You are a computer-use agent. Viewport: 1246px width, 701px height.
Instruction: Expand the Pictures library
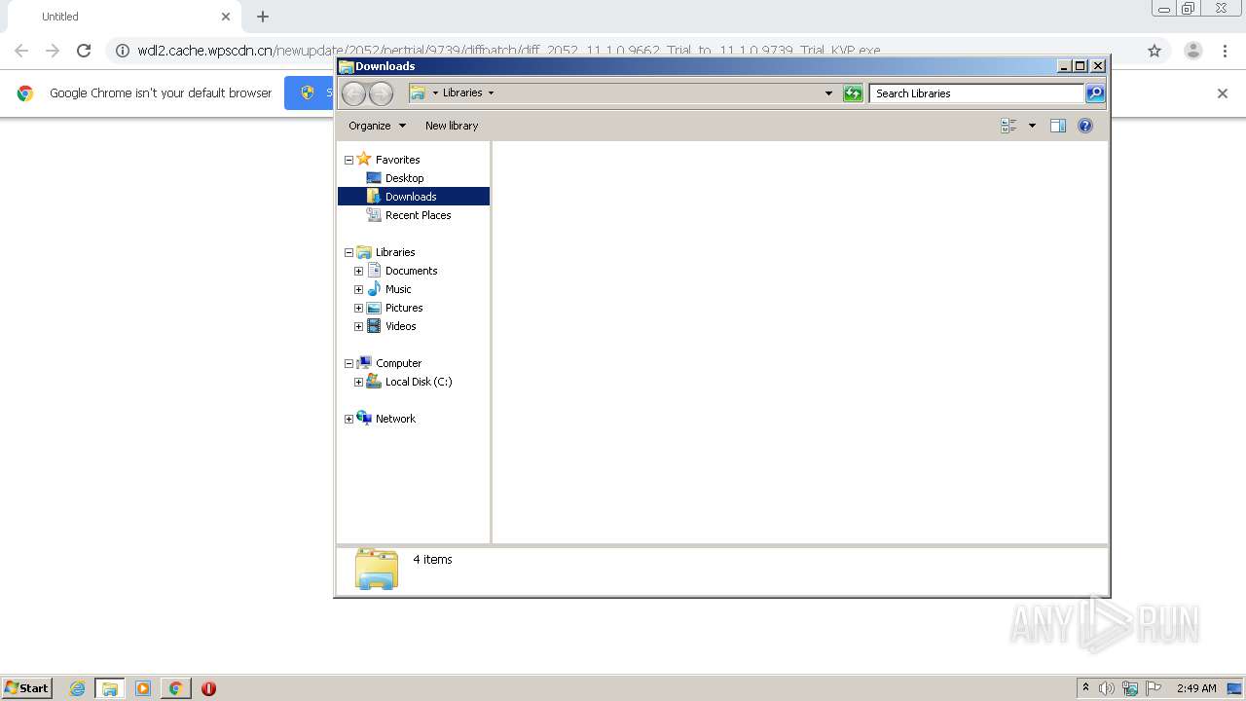pos(358,308)
